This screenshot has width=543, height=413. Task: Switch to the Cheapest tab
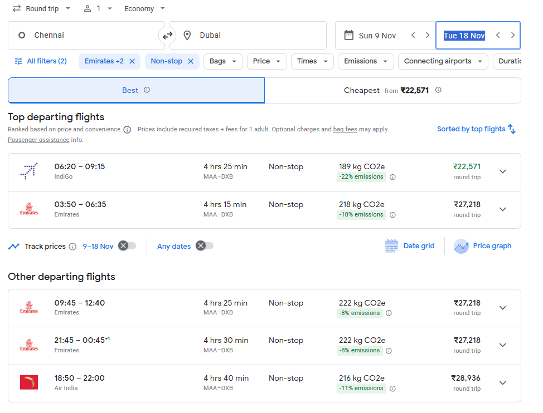click(x=392, y=90)
